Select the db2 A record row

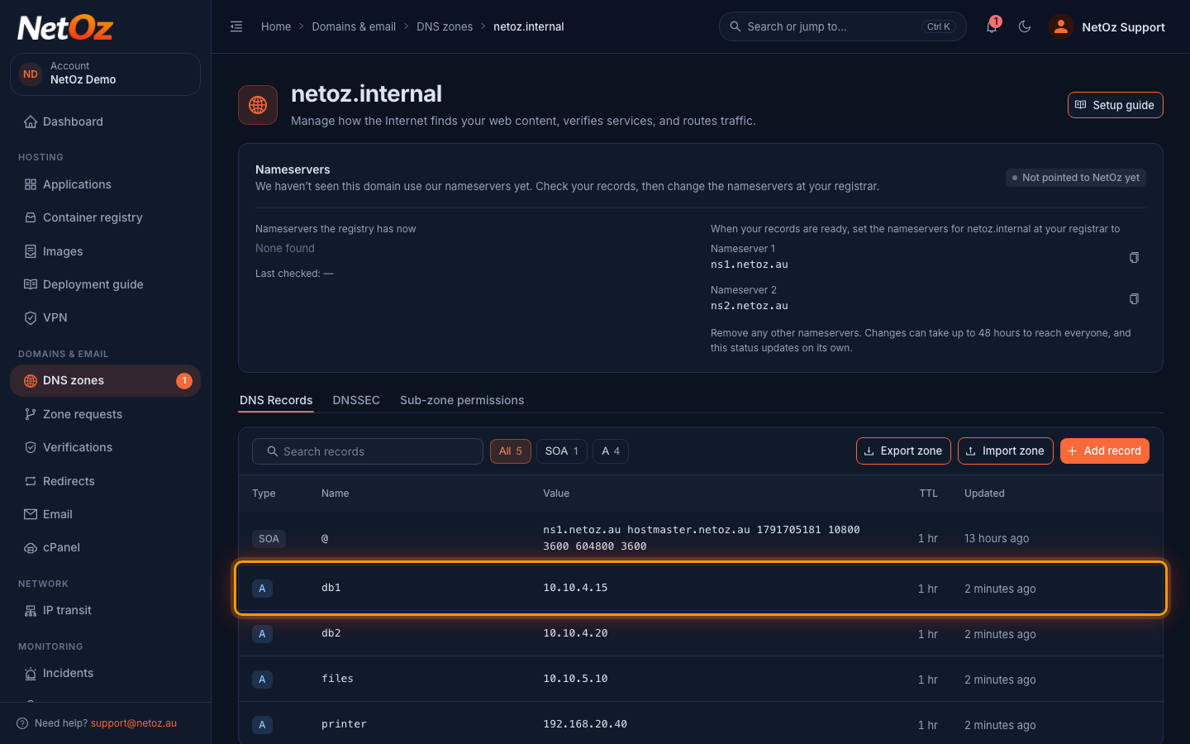tap(701, 634)
